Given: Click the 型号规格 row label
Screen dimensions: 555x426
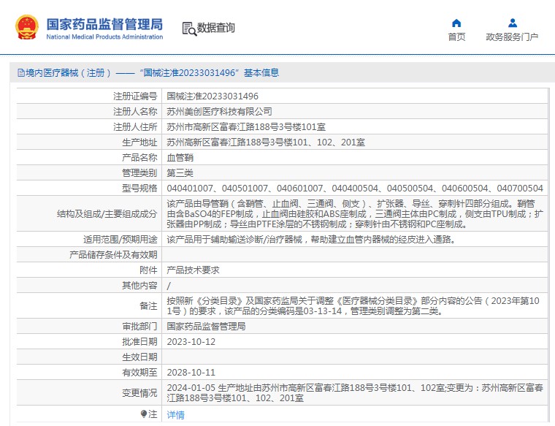Looking at the screenshot, I should (139, 189).
